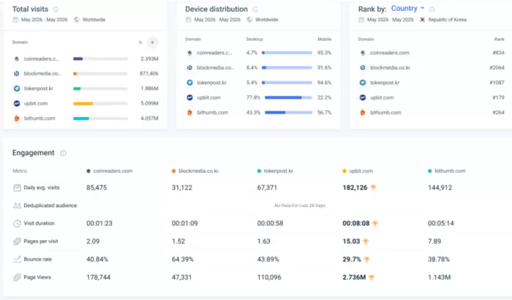Click the Metric column header in Engagement
Image resolution: width=512 pixels, height=300 pixels.
pyautogui.click(x=20, y=171)
